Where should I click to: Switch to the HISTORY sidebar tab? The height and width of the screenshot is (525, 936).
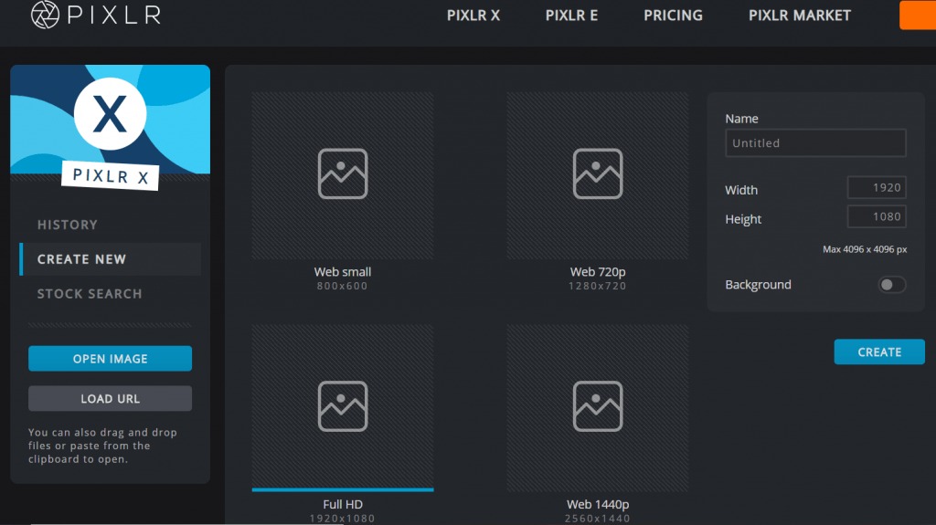[68, 225]
